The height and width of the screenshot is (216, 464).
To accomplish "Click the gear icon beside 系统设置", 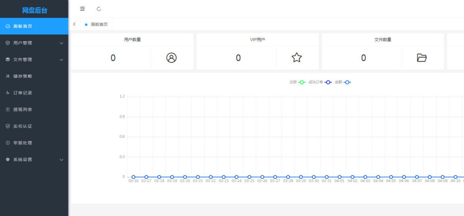I will 8,160.
